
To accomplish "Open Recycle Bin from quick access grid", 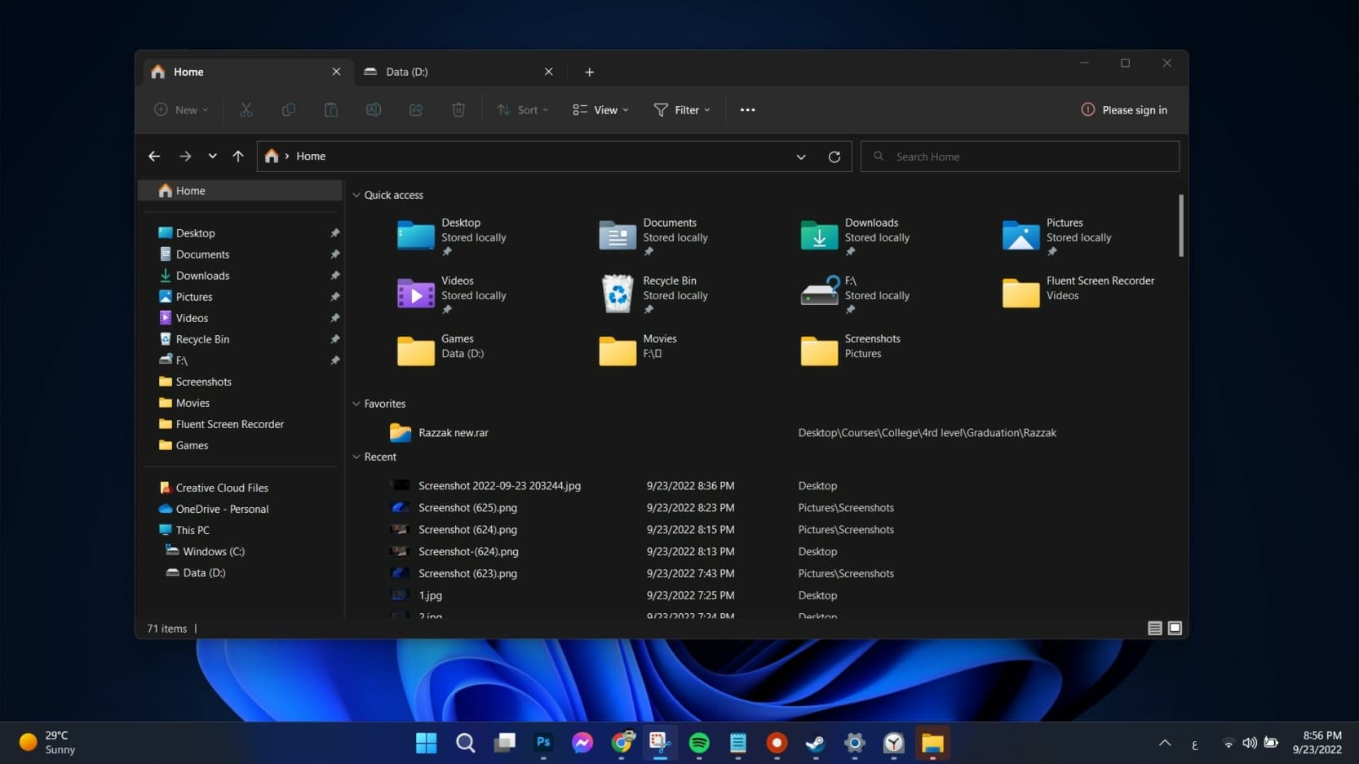I will pyautogui.click(x=655, y=295).
